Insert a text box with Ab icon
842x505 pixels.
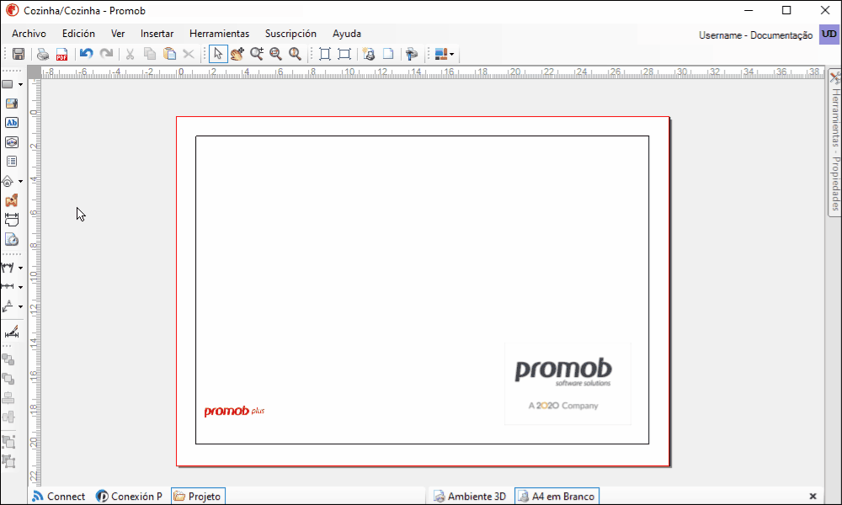pyautogui.click(x=11, y=123)
